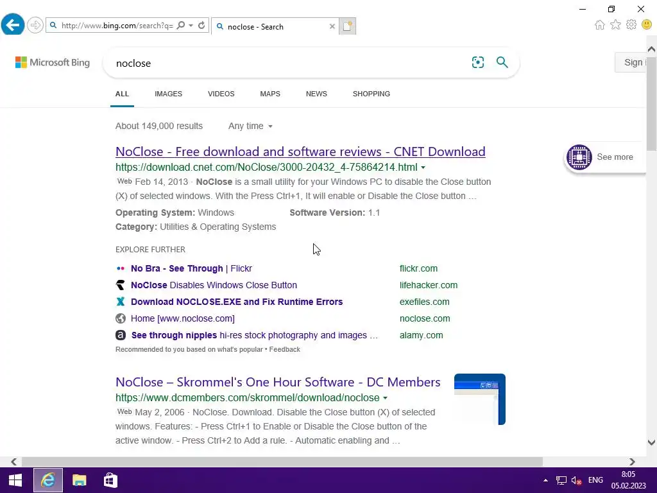Click the horizontal scrollbar right arrow
657x493 pixels.
[632, 462]
